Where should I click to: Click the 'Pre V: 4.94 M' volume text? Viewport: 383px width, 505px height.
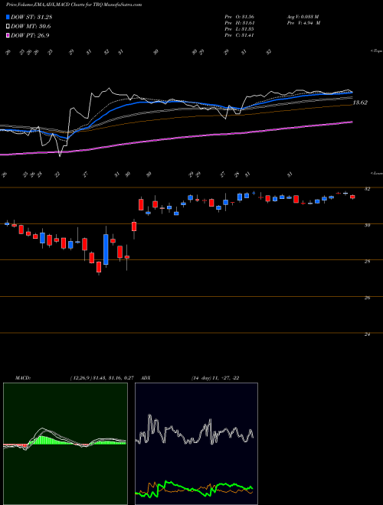click(x=304, y=23)
